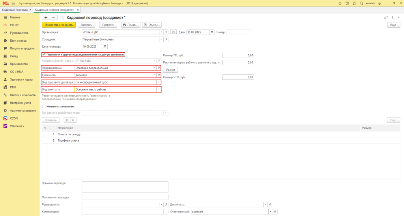Click Размер ТС, руб. field
Image resolution: width=404 pixels, height=216 pixels.
pos(238,55)
